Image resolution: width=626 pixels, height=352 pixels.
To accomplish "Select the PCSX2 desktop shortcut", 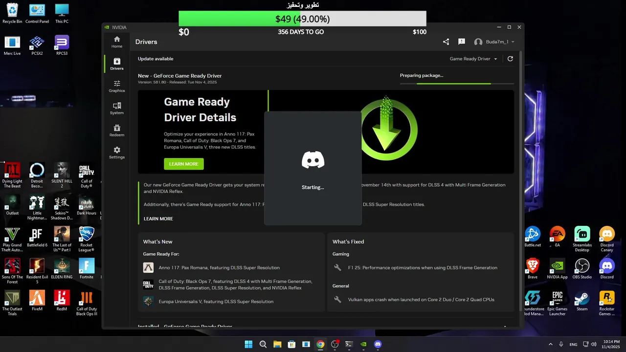I will (37, 45).
